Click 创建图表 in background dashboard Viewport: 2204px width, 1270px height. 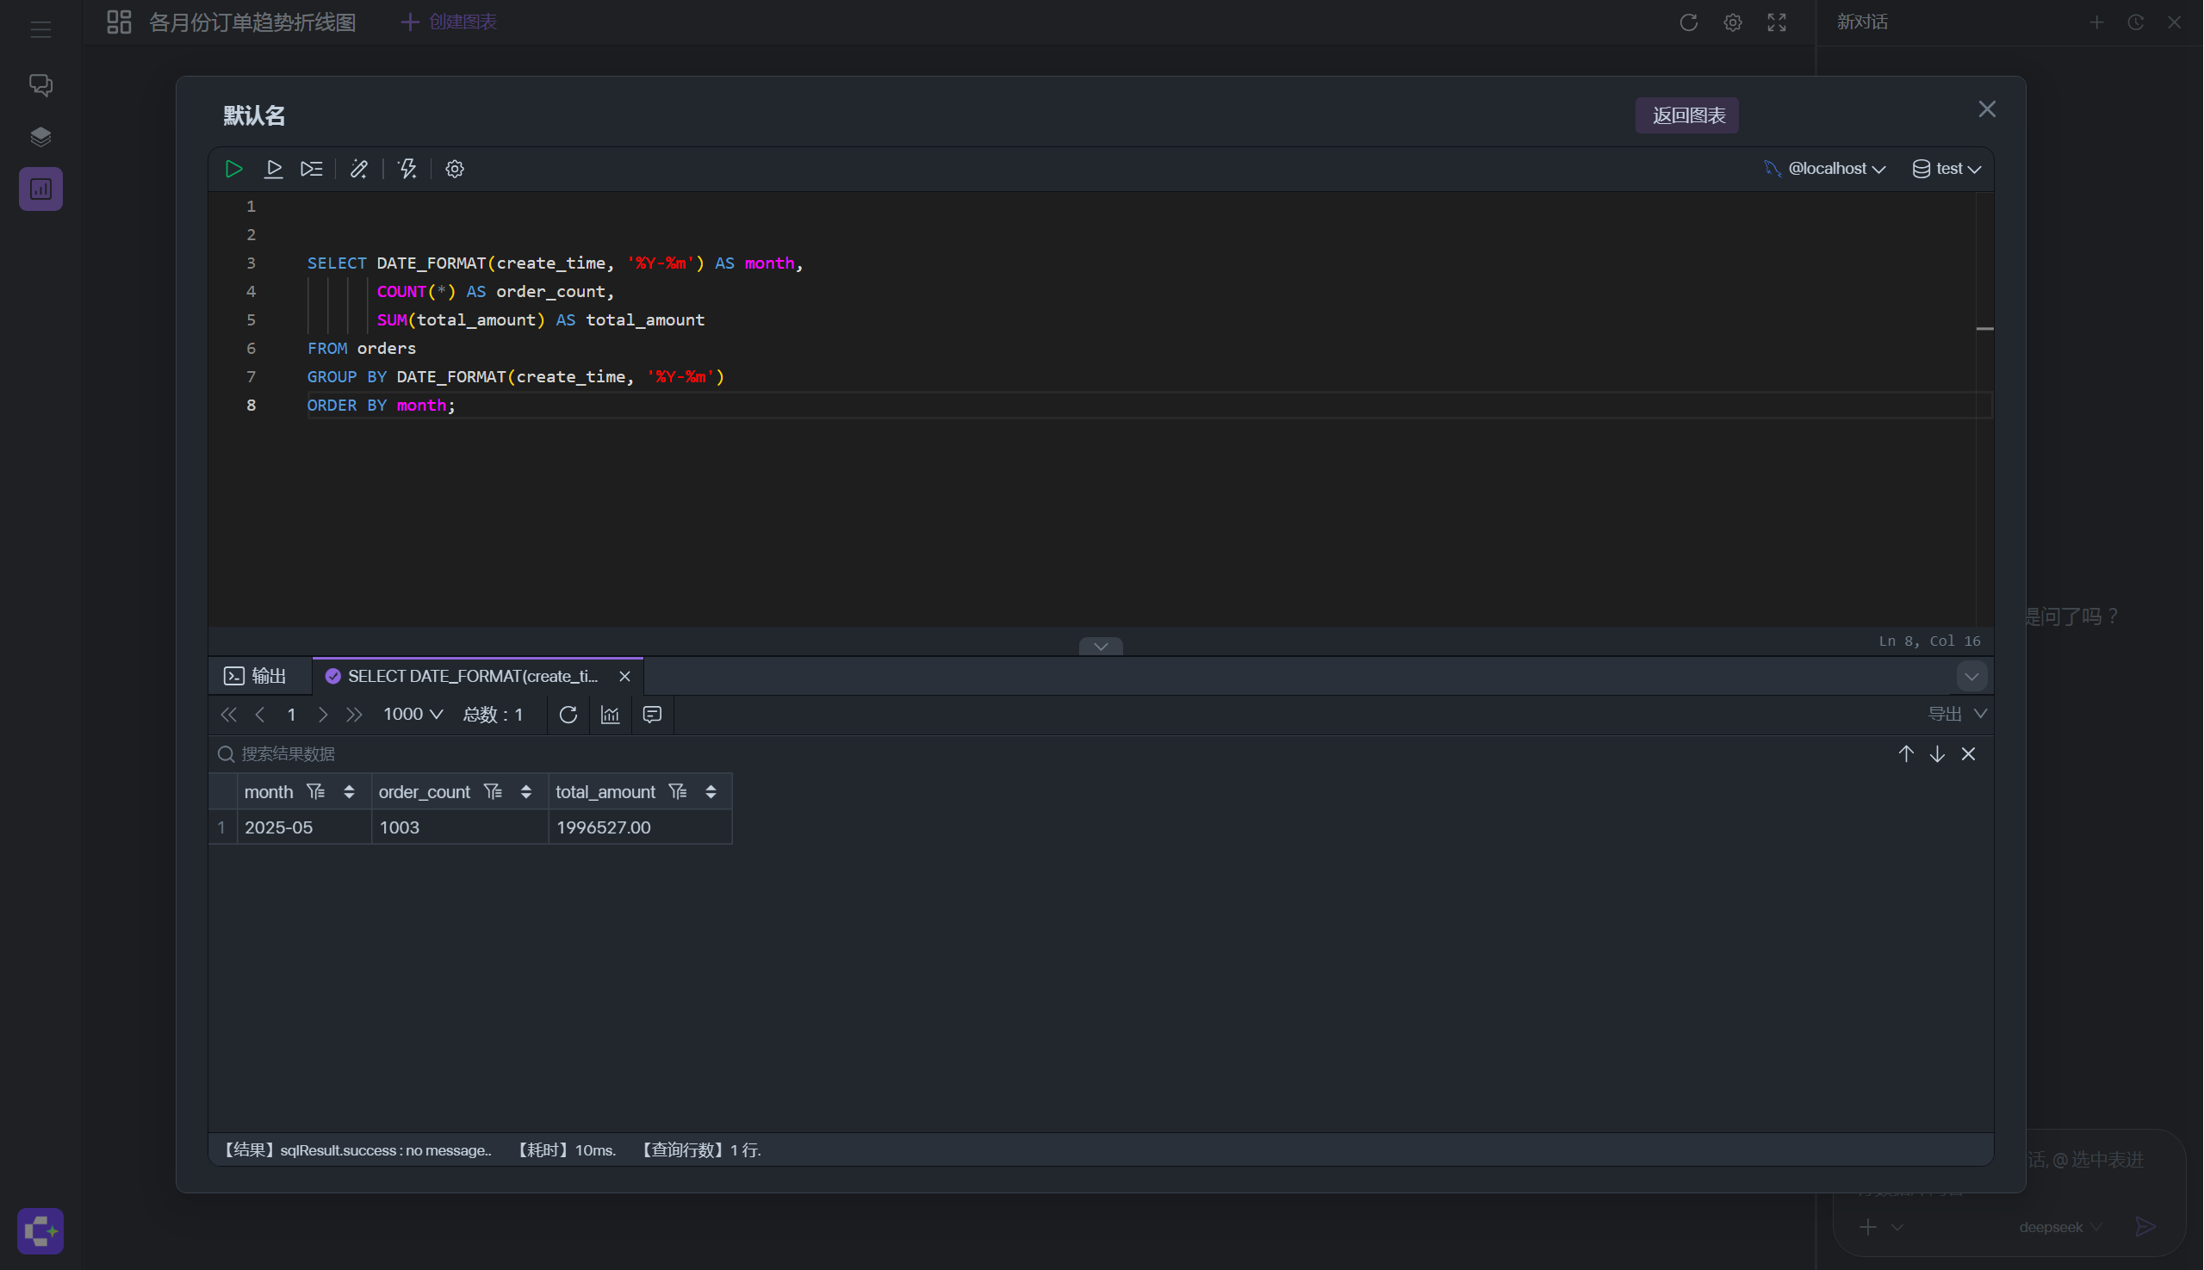click(450, 22)
